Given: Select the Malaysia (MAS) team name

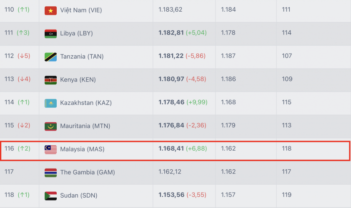Looking at the screenshot, I should tap(82, 149).
